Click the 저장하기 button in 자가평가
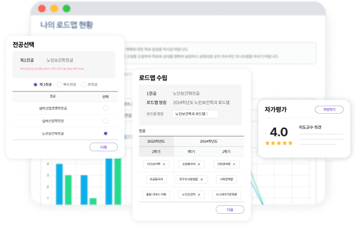The image size is (358, 228). click(x=329, y=109)
